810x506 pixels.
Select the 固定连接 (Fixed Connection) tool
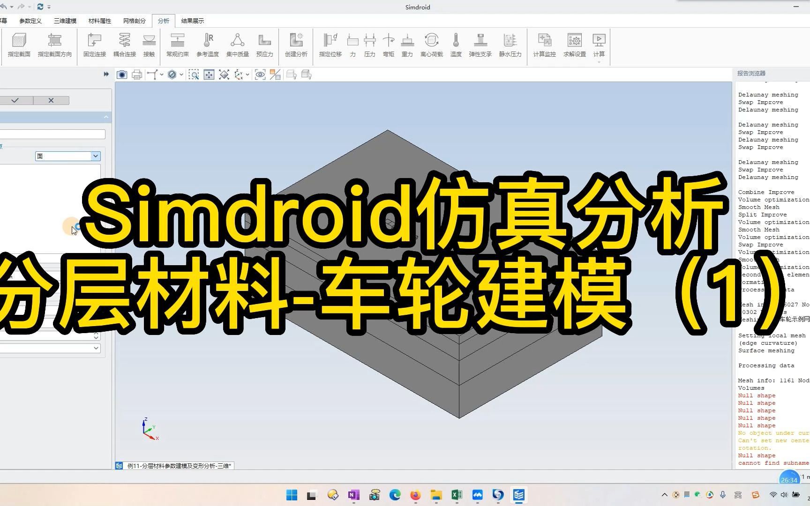point(94,45)
